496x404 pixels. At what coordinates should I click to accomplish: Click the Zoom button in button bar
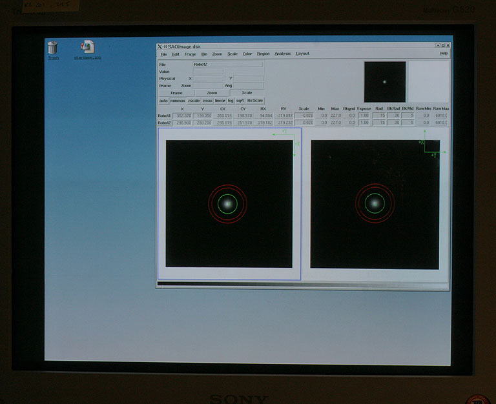click(212, 93)
